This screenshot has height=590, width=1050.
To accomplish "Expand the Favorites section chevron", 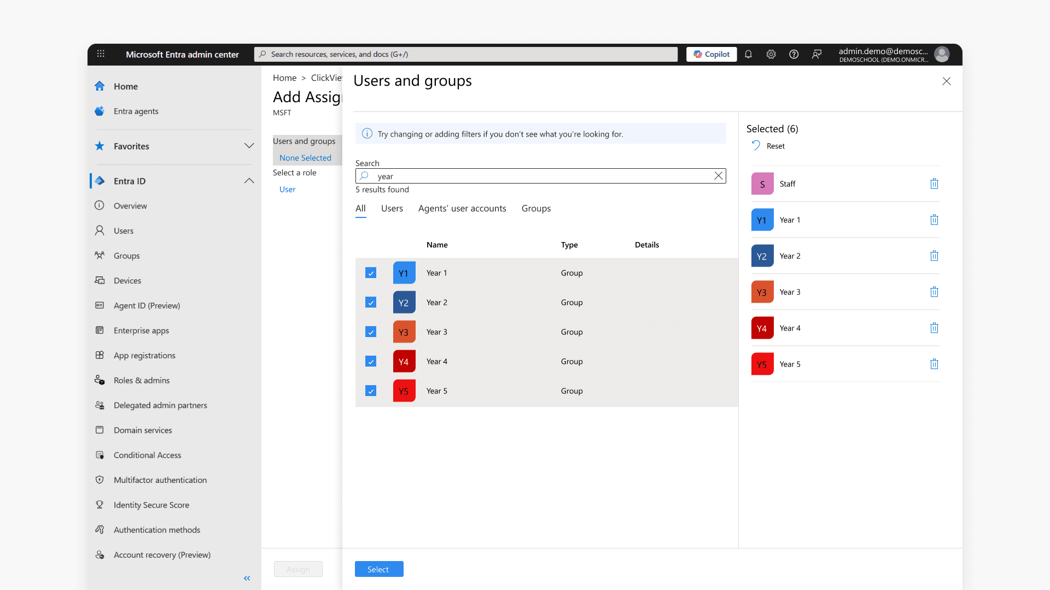I will [249, 146].
